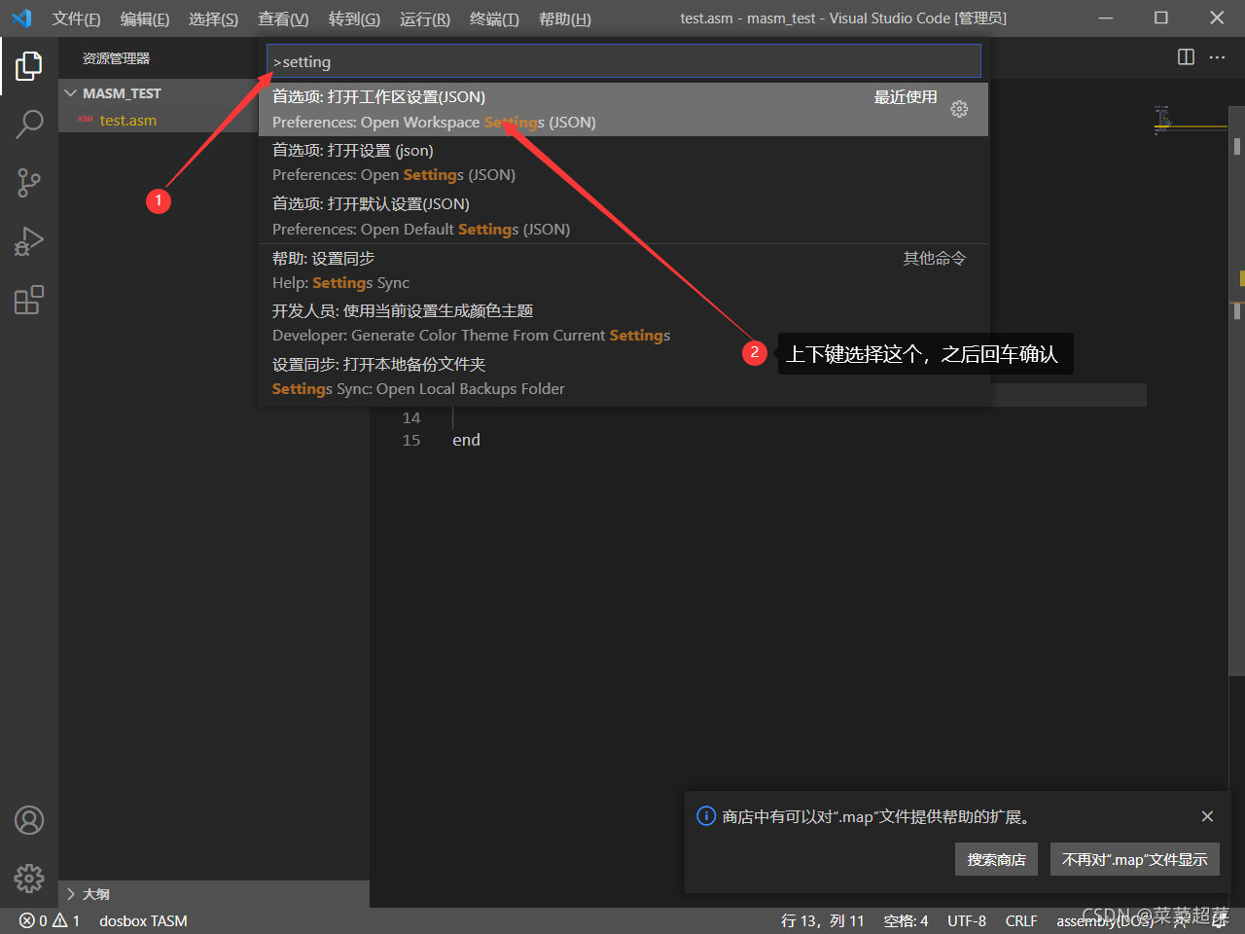Open the 运行(R) menu
1245x934 pixels.
tap(425, 18)
